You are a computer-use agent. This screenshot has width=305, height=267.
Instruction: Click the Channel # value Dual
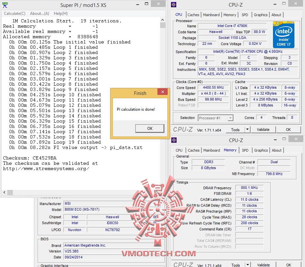[274, 162]
